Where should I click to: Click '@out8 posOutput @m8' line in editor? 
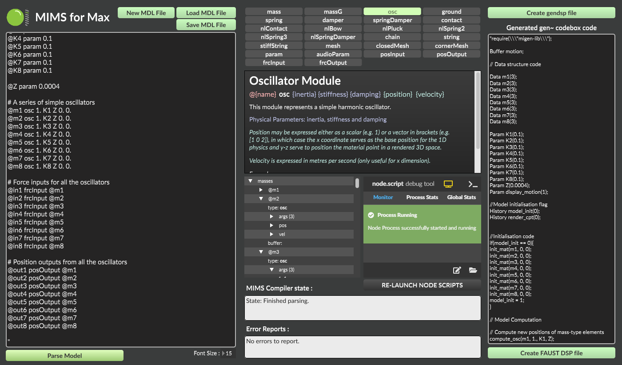[x=42, y=326]
